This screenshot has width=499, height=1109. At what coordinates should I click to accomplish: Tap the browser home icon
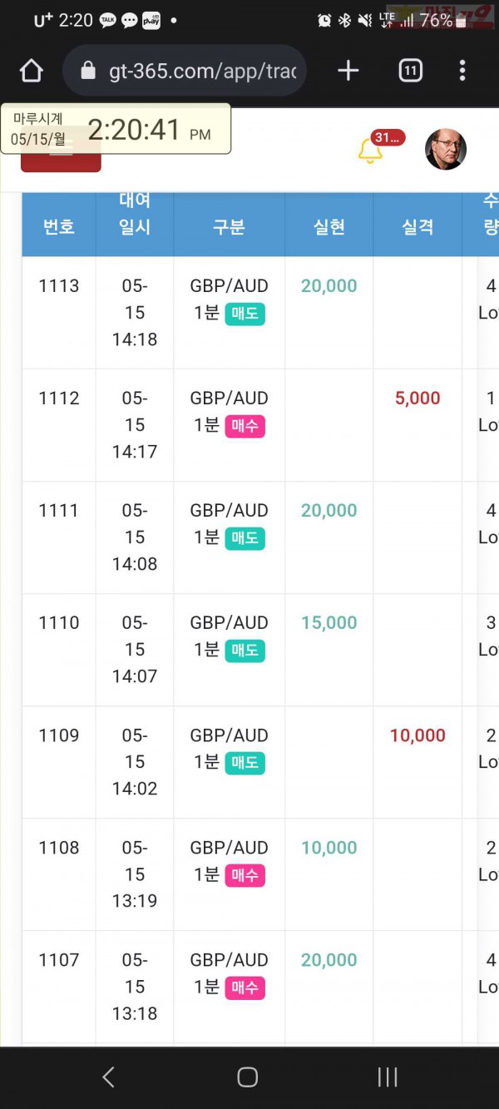coord(31,71)
